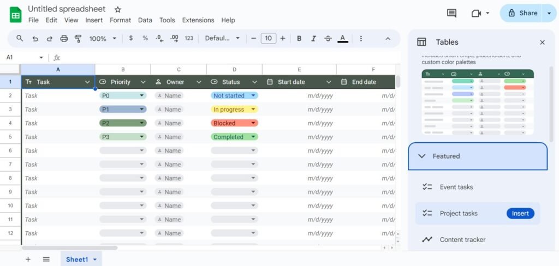The width and height of the screenshot is (559, 266).
Task: Click the Undo arrow
Action: pyautogui.click(x=35, y=39)
